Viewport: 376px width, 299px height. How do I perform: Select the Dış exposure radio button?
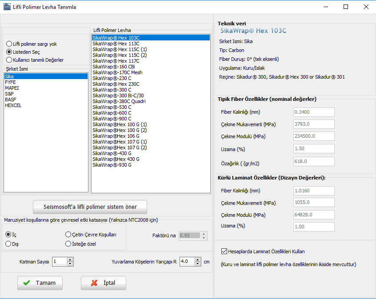coord(8,243)
